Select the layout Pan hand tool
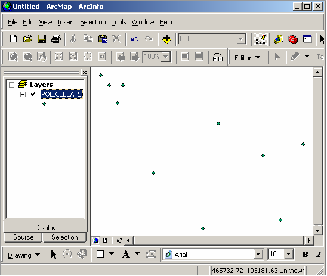The image size is (327, 276). tap(42, 57)
